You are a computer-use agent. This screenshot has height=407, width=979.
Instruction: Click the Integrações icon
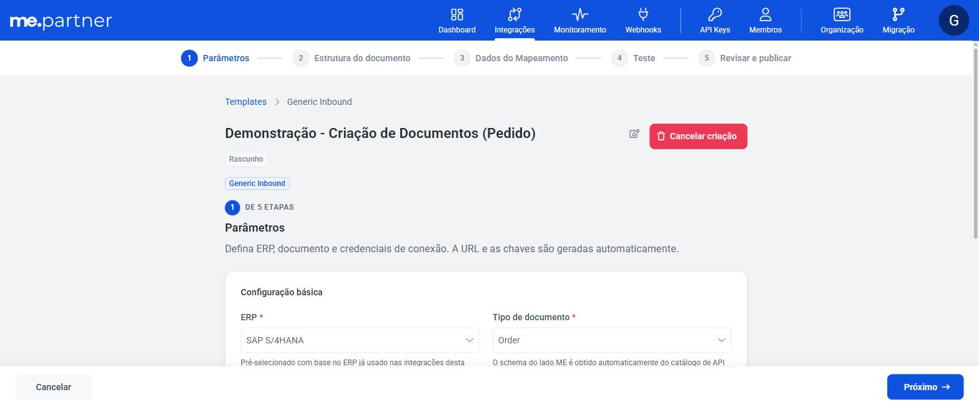[514, 14]
